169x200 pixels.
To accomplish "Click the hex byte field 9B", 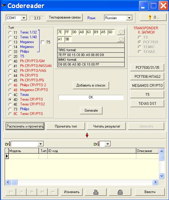I will coord(68,39).
